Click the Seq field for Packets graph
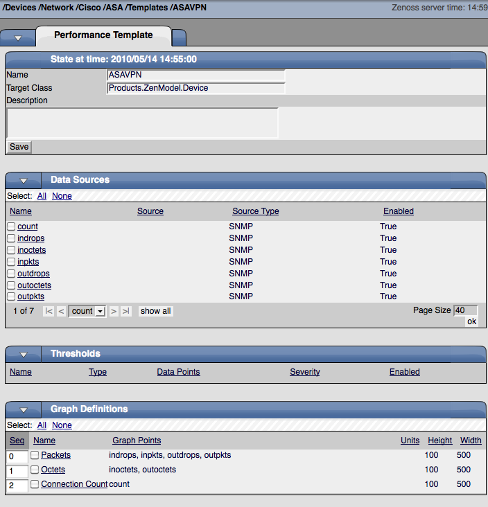 click(x=17, y=456)
